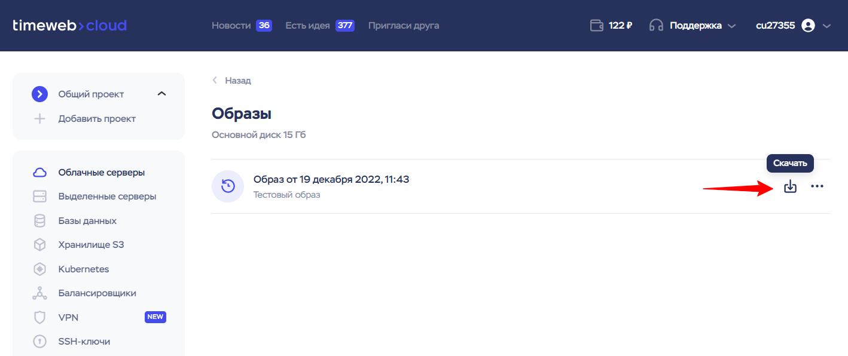Select Хранилище S3 menu item

[x=91, y=245]
